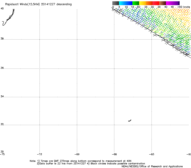This screenshot has height=168, width=191.
Task: Click the 'NOAA/NESDIS/Office of Research and Applications' credit
Action: click(152, 166)
